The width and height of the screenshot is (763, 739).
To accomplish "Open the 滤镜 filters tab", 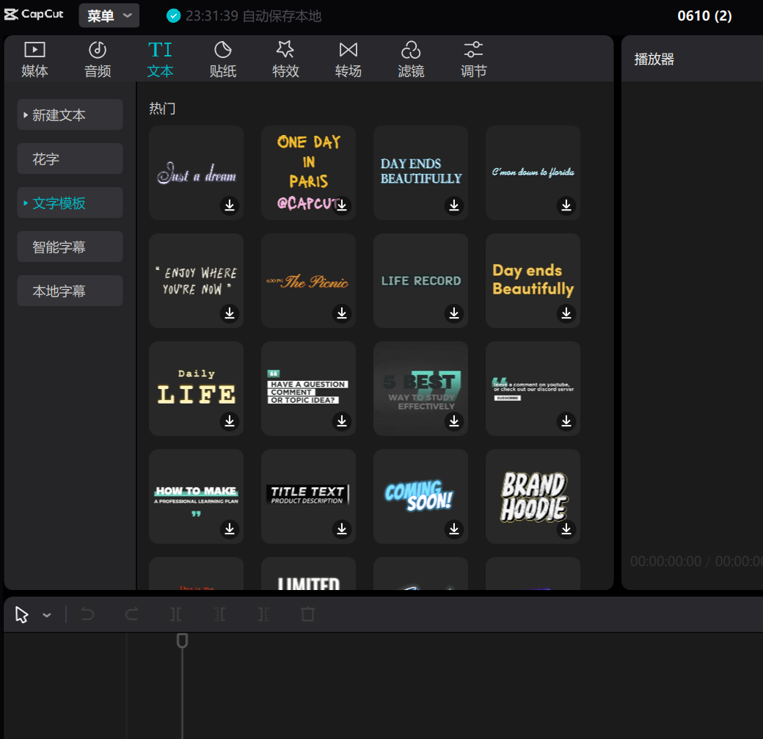I will [x=411, y=59].
